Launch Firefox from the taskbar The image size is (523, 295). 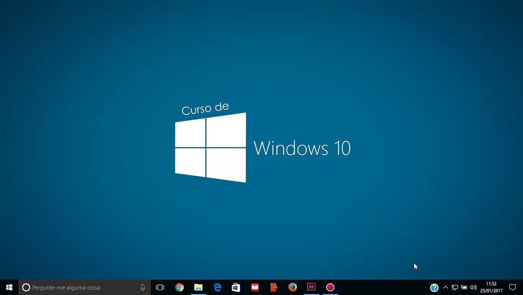click(293, 287)
